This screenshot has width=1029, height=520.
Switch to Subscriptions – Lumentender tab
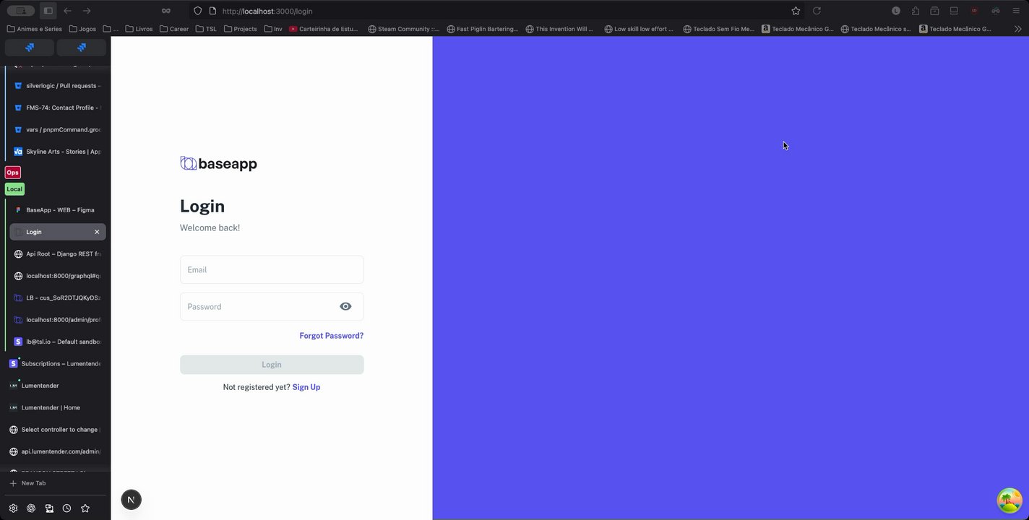56,364
